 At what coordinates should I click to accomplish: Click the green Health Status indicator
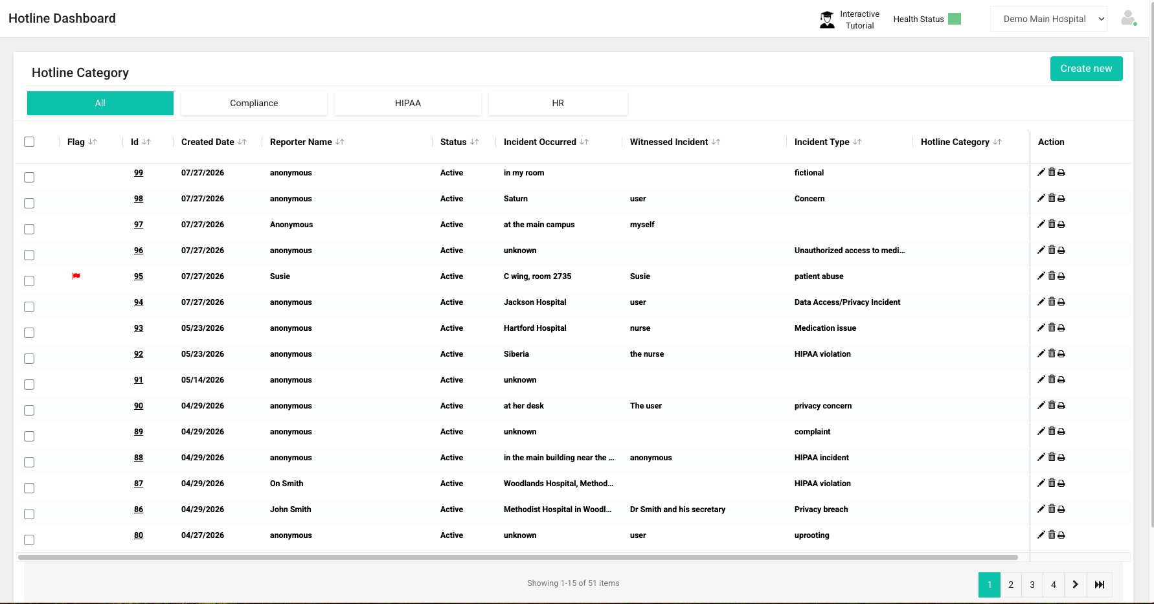point(955,19)
